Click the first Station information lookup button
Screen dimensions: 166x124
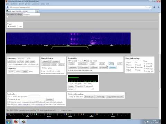(x=89, y=97)
